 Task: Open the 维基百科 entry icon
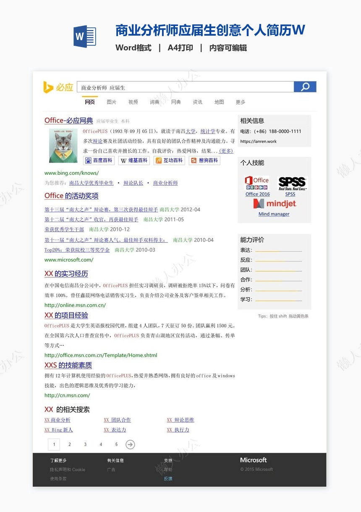point(134,160)
